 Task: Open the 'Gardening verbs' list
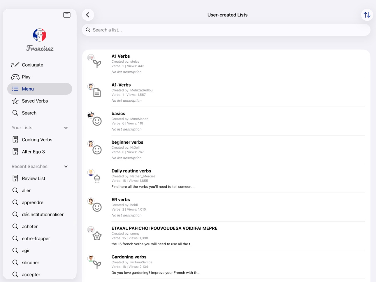pos(129,257)
